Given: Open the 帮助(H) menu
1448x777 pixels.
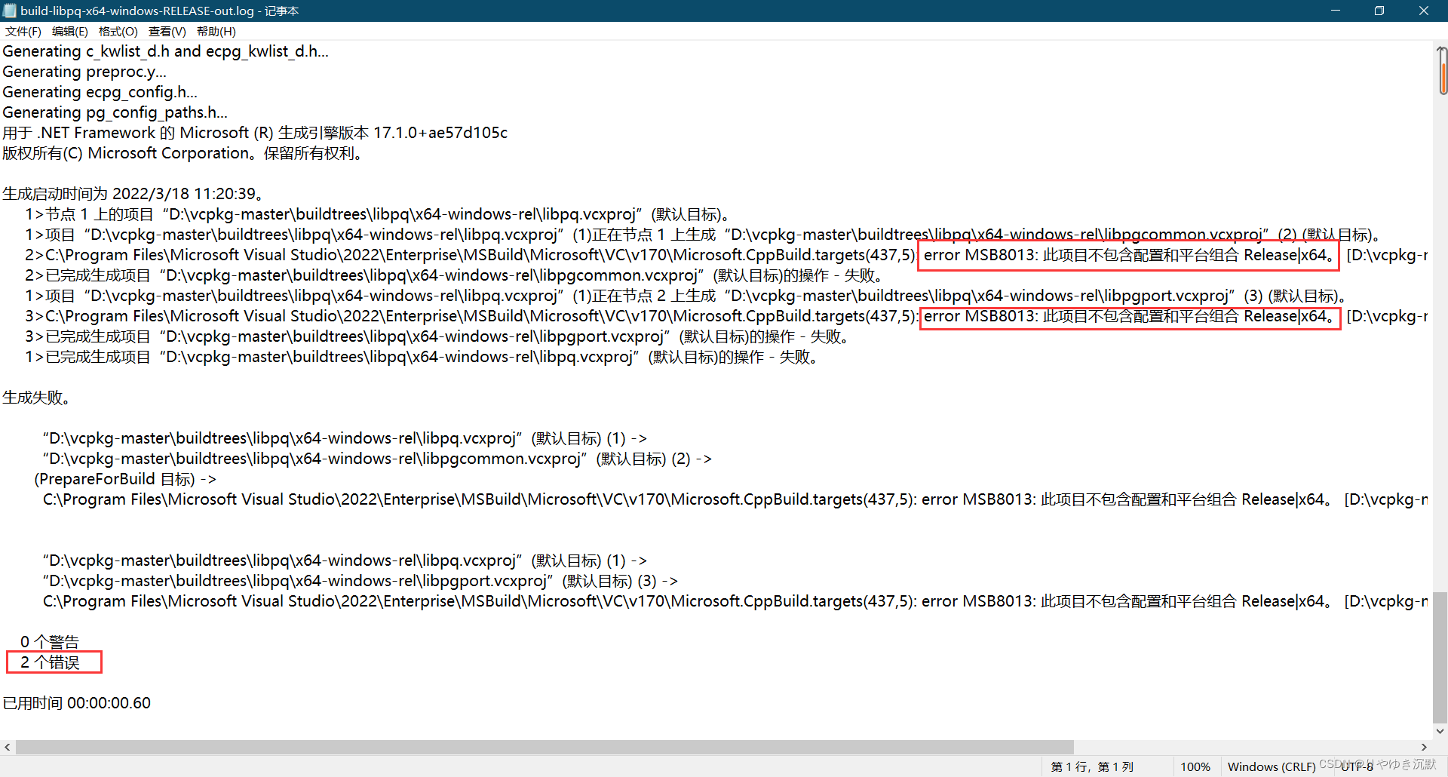Looking at the screenshot, I should (216, 31).
